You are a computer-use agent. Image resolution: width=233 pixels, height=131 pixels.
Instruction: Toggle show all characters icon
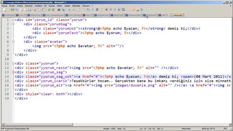tap(92, 10)
